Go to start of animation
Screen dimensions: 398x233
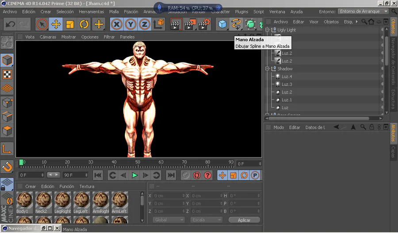pos(98,176)
